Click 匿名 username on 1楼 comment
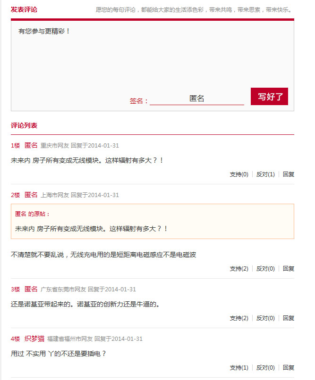 click(x=31, y=145)
